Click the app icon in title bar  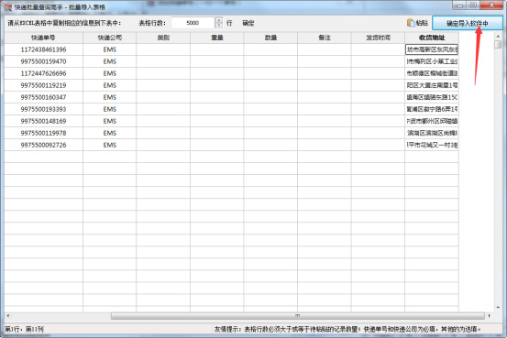coord(7,7)
